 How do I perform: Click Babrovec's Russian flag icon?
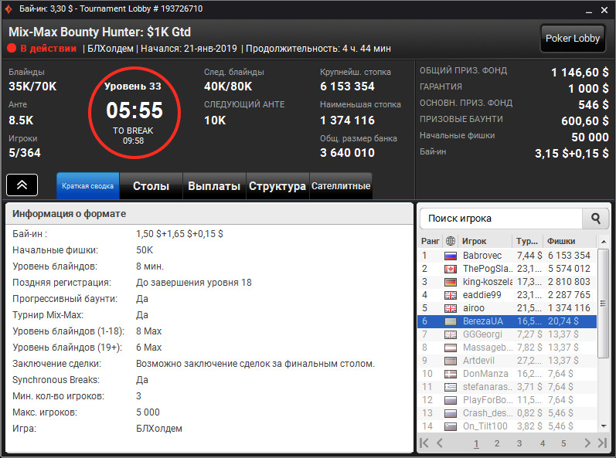[x=451, y=256]
